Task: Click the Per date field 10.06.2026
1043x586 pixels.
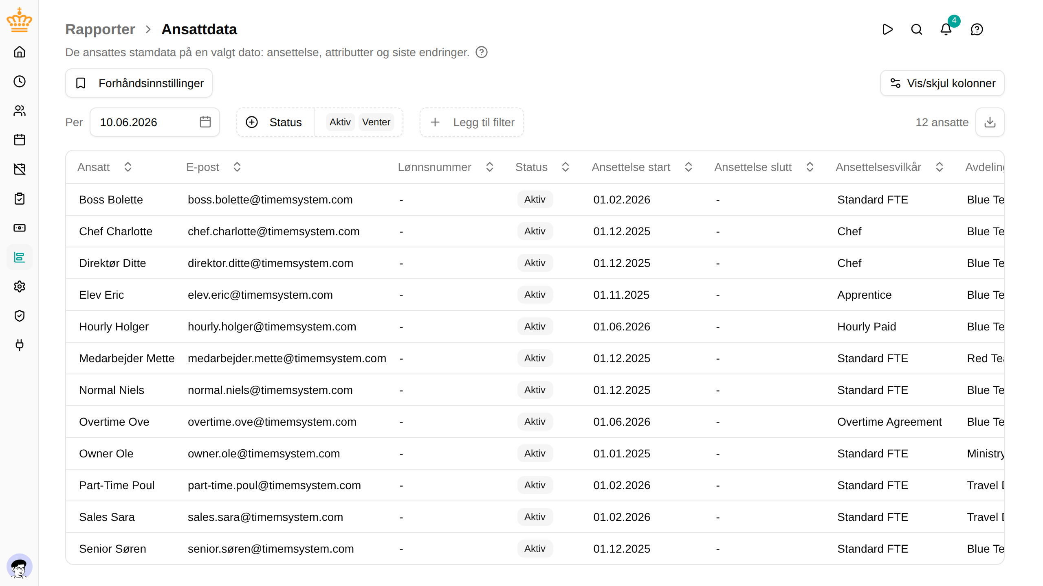Action: [x=155, y=122]
